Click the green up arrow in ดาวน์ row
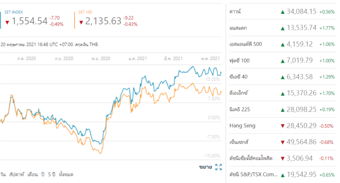The height and width of the screenshot is (183, 340). pyautogui.click(x=282, y=12)
